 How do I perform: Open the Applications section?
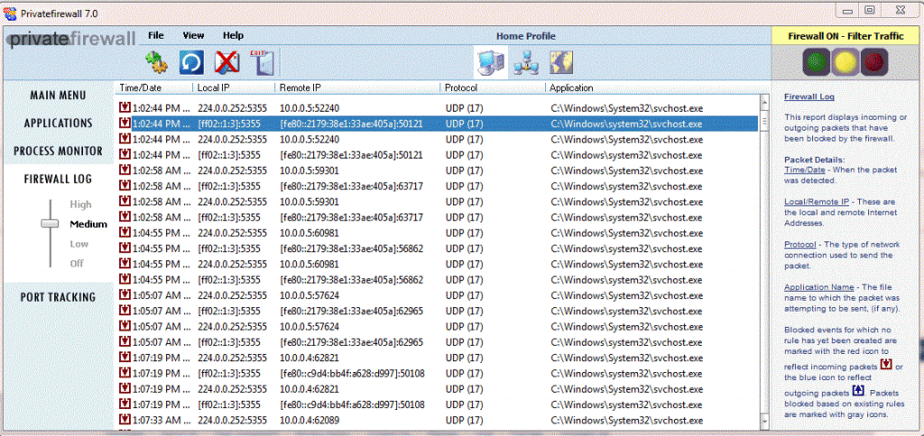58,123
